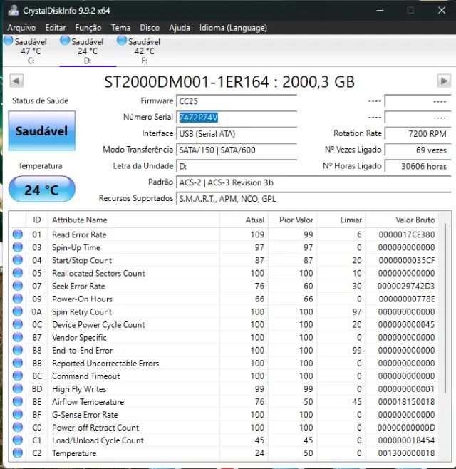Close the CrystalDiskInfo window

442,11
